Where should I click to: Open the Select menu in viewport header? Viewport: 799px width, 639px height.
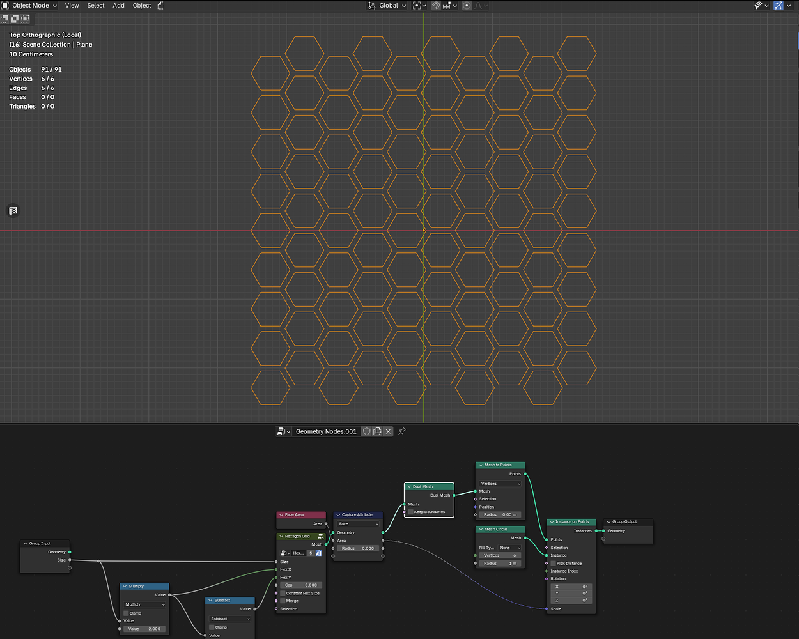(x=96, y=5)
